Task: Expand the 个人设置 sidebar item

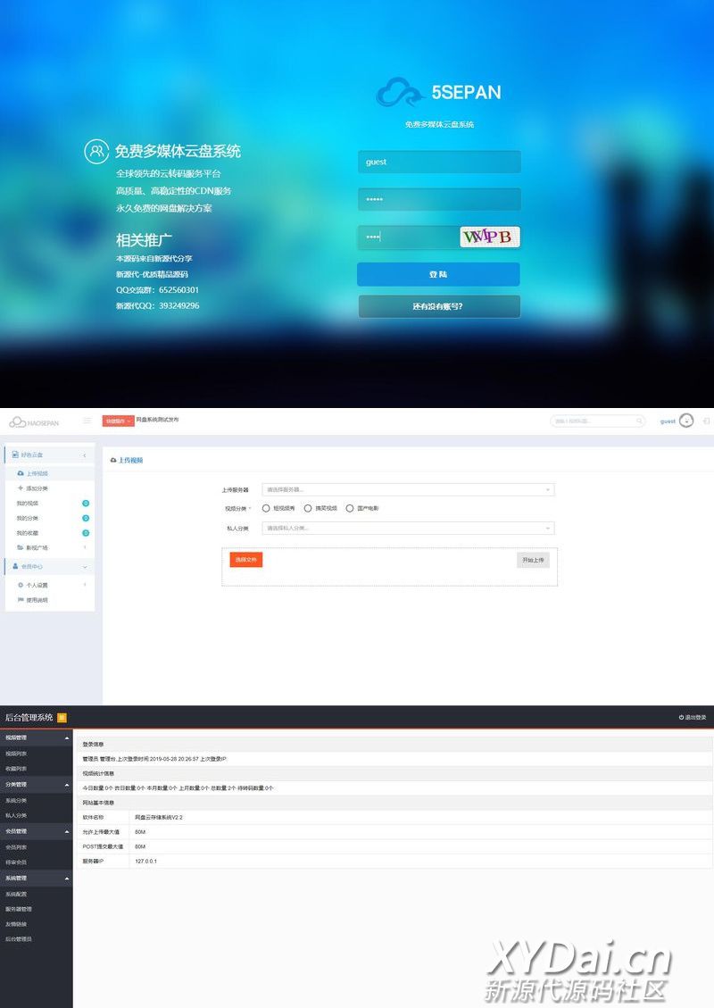Action: [50, 585]
